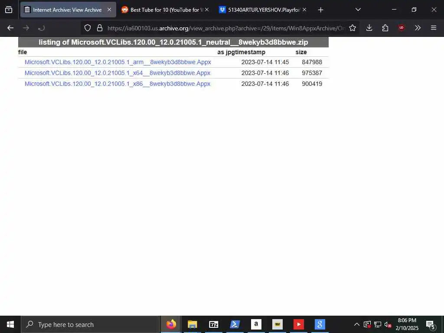Open the uBlock Origin extension icon
Screen dimensions: 444x333
(401, 28)
